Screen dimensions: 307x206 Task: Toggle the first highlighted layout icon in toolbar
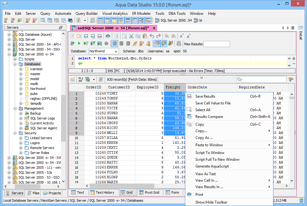pos(100,20)
